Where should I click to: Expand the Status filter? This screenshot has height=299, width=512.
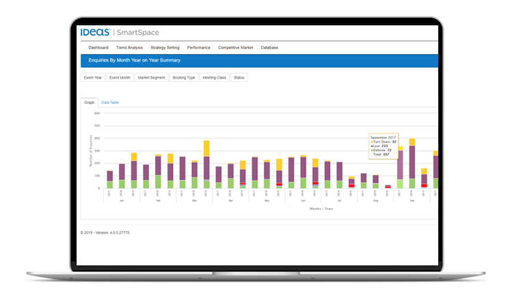tap(239, 78)
